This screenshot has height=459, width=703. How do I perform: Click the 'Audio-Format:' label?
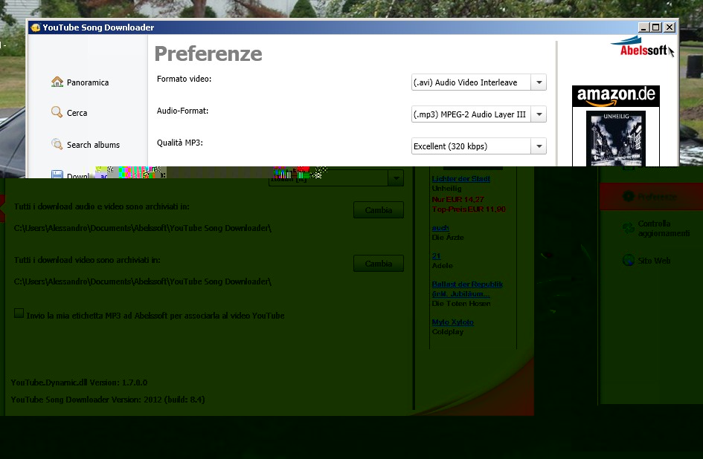[x=182, y=111]
